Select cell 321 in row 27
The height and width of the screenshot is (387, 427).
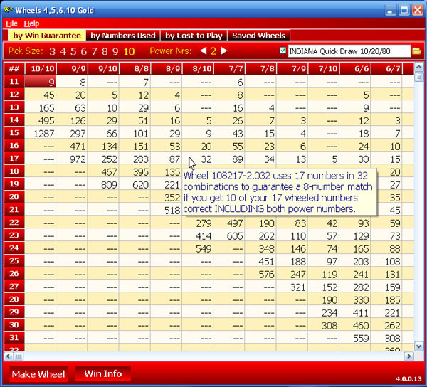[292, 287]
